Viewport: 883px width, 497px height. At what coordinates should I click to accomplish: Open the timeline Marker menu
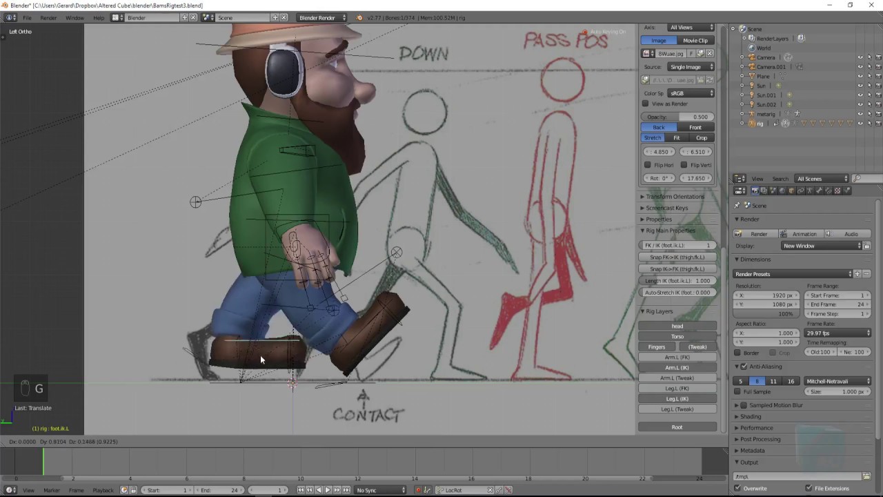(52, 490)
